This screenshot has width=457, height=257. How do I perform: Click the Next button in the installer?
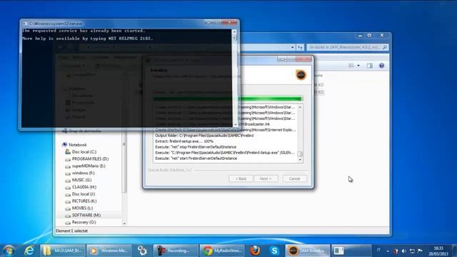pyautogui.click(x=265, y=178)
